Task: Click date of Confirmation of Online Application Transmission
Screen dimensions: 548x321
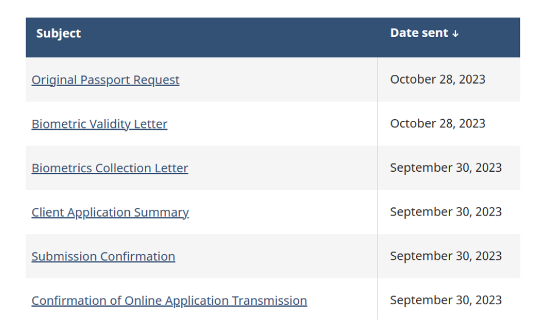Action: (446, 300)
